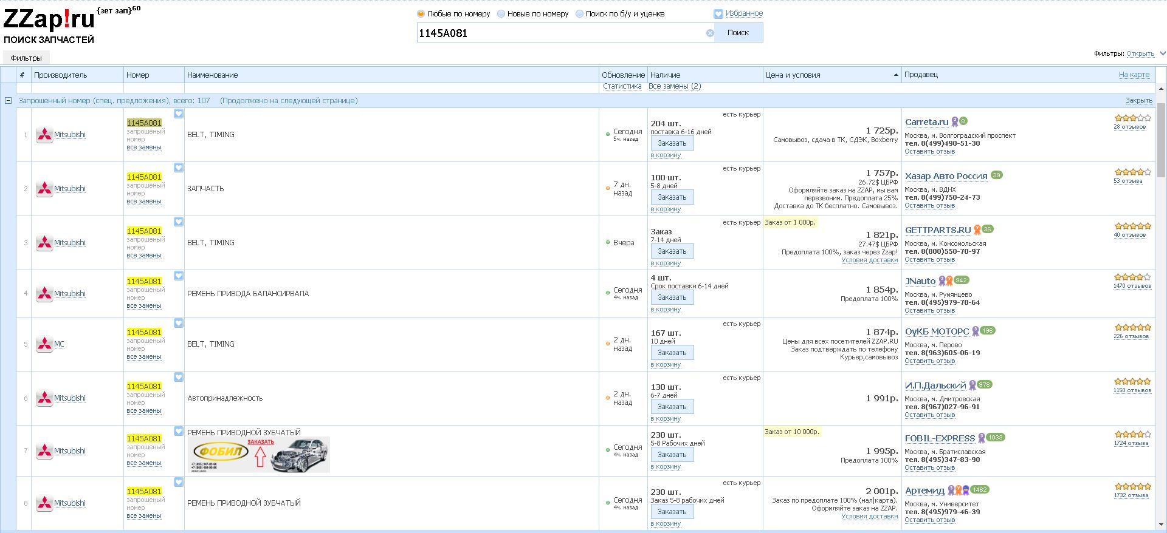Click the favorite heart icon in row 1
This screenshot has height=533, width=1167.
(179, 114)
